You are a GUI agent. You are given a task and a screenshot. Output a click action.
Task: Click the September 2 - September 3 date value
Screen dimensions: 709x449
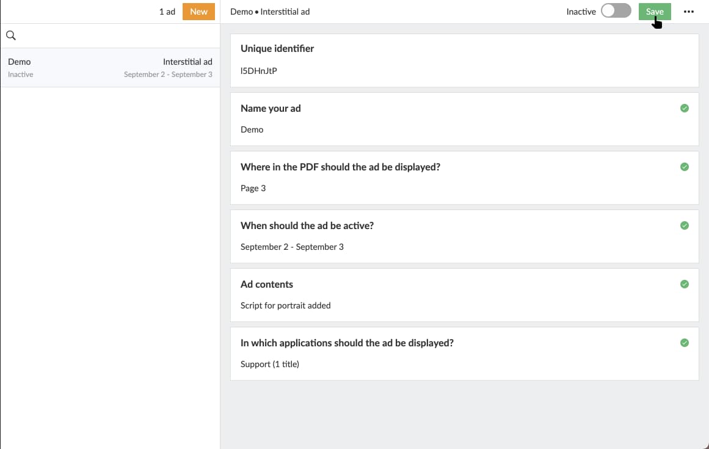(292, 247)
